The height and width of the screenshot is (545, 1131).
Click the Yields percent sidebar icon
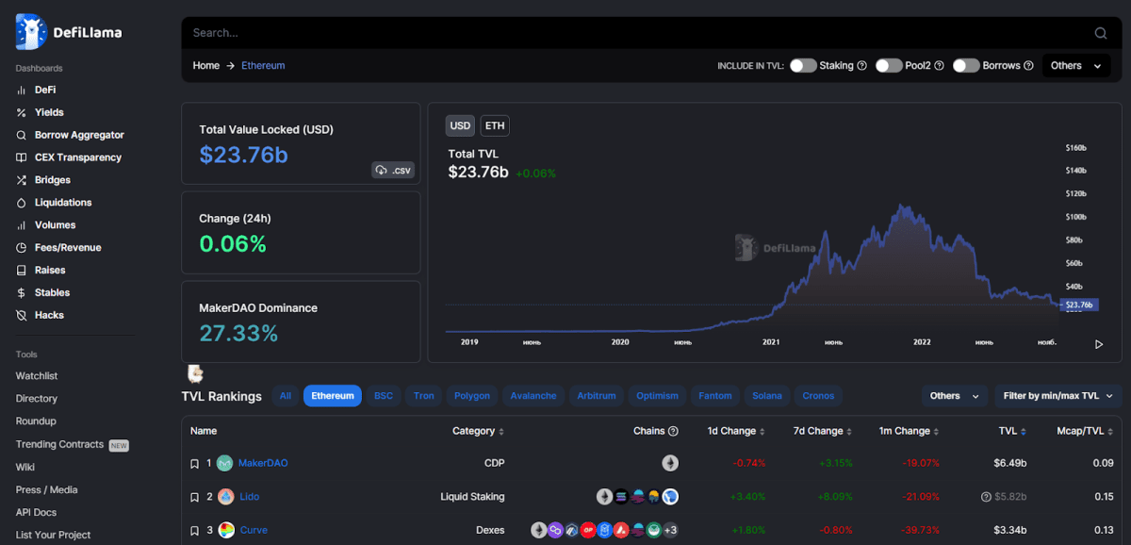22,112
